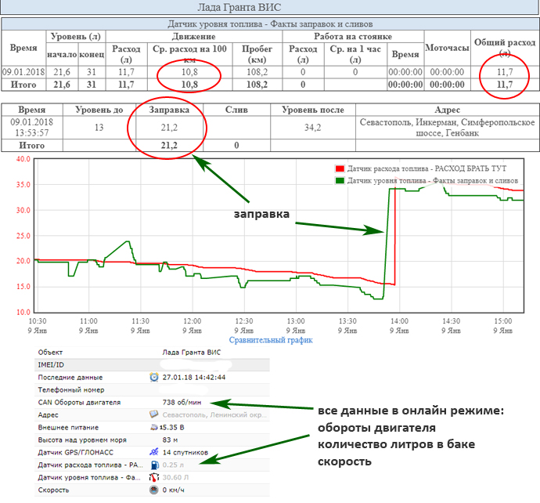The height and width of the screenshot is (503, 540).
Task: Click the red legend swatch for fuel consumption sensor
Action: tap(339, 168)
